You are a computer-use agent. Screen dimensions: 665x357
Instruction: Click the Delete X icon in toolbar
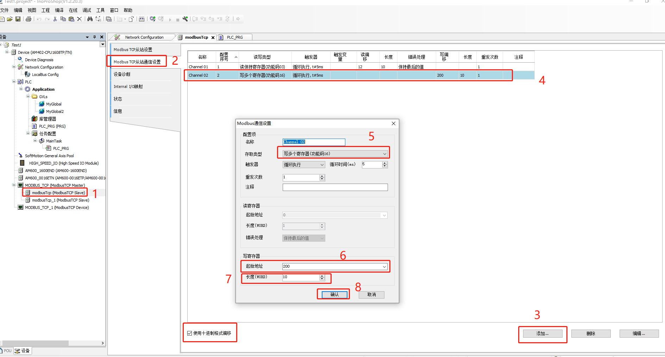pos(80,19)
